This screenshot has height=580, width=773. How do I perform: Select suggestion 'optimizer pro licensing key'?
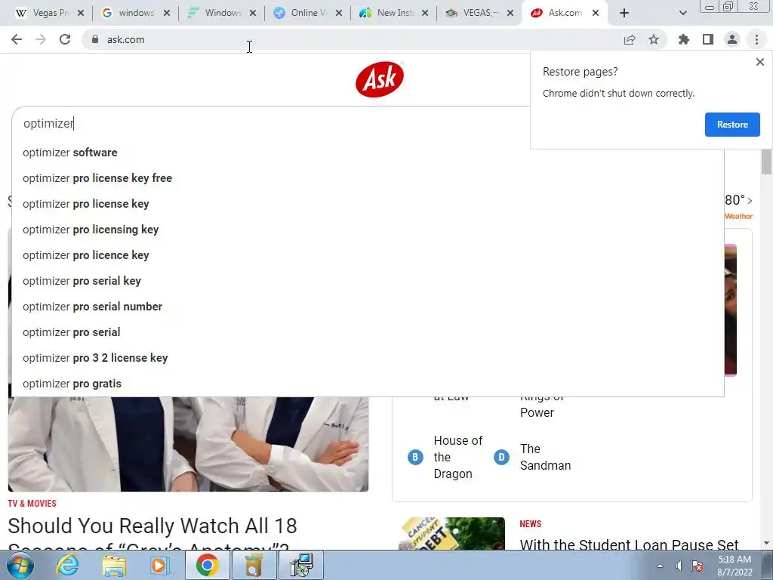point(368,230)
